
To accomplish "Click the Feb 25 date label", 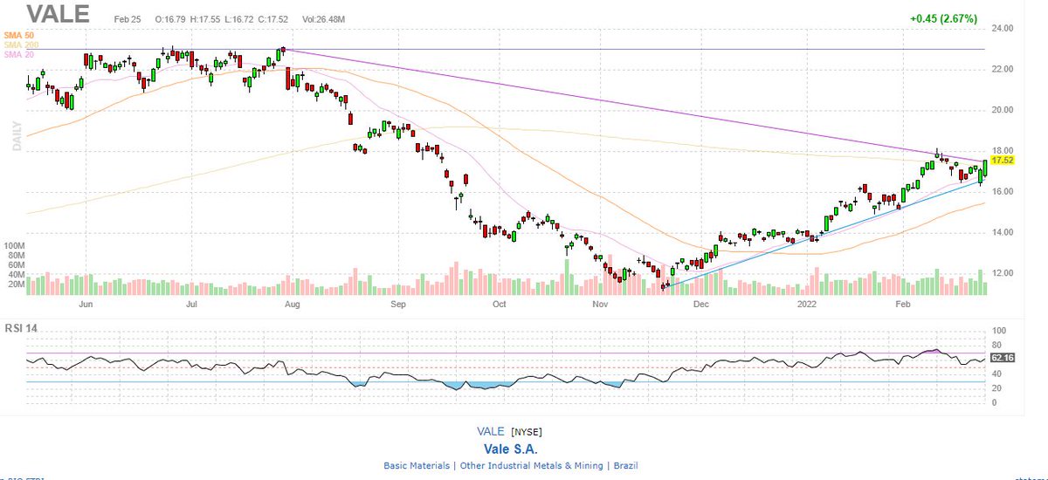I will click(128, 18).
